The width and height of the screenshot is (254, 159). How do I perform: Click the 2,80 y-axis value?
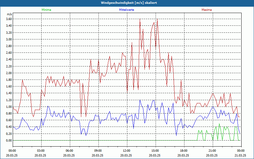pyautogui.click(x=9, y=46)
